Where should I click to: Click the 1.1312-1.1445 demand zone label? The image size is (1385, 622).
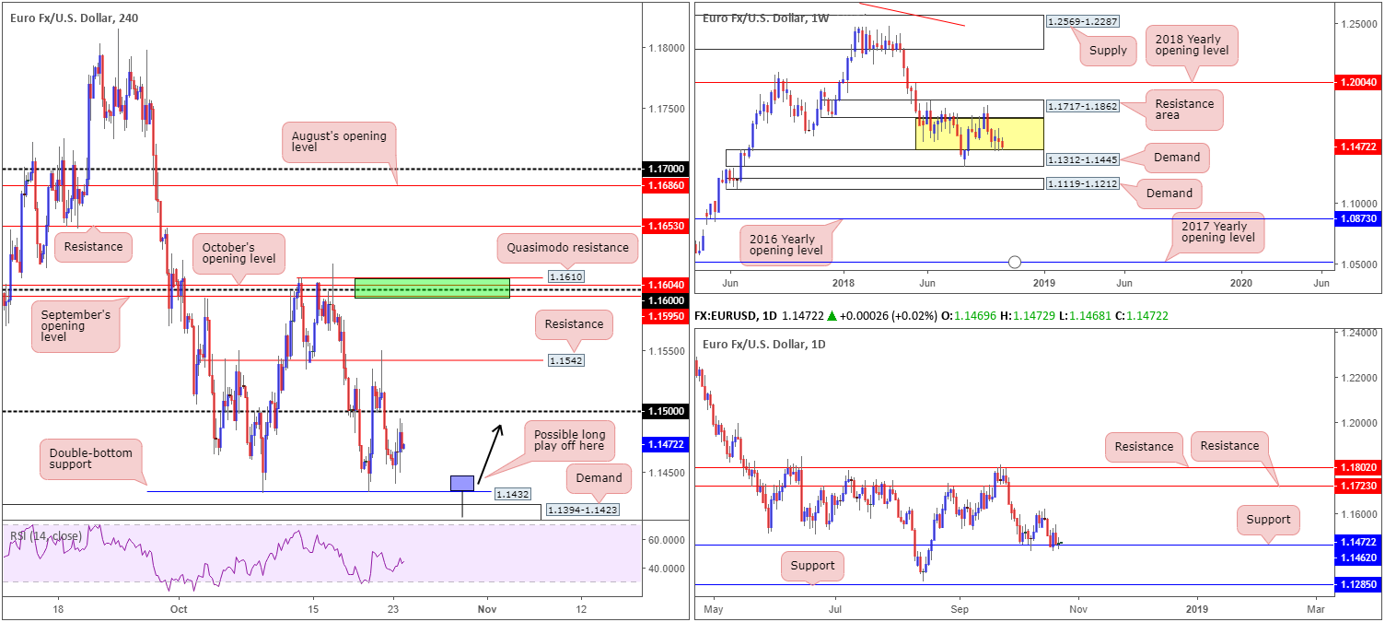coord(1082,159)
